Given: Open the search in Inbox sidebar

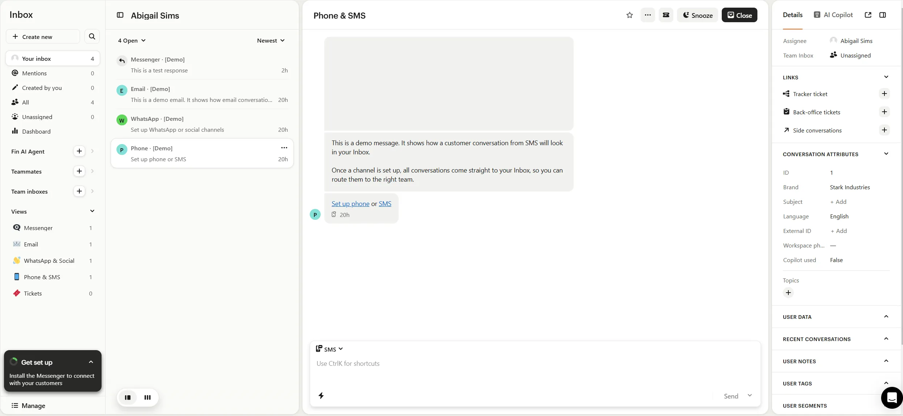Looking at the screenshot, I should tap(92, 36).
